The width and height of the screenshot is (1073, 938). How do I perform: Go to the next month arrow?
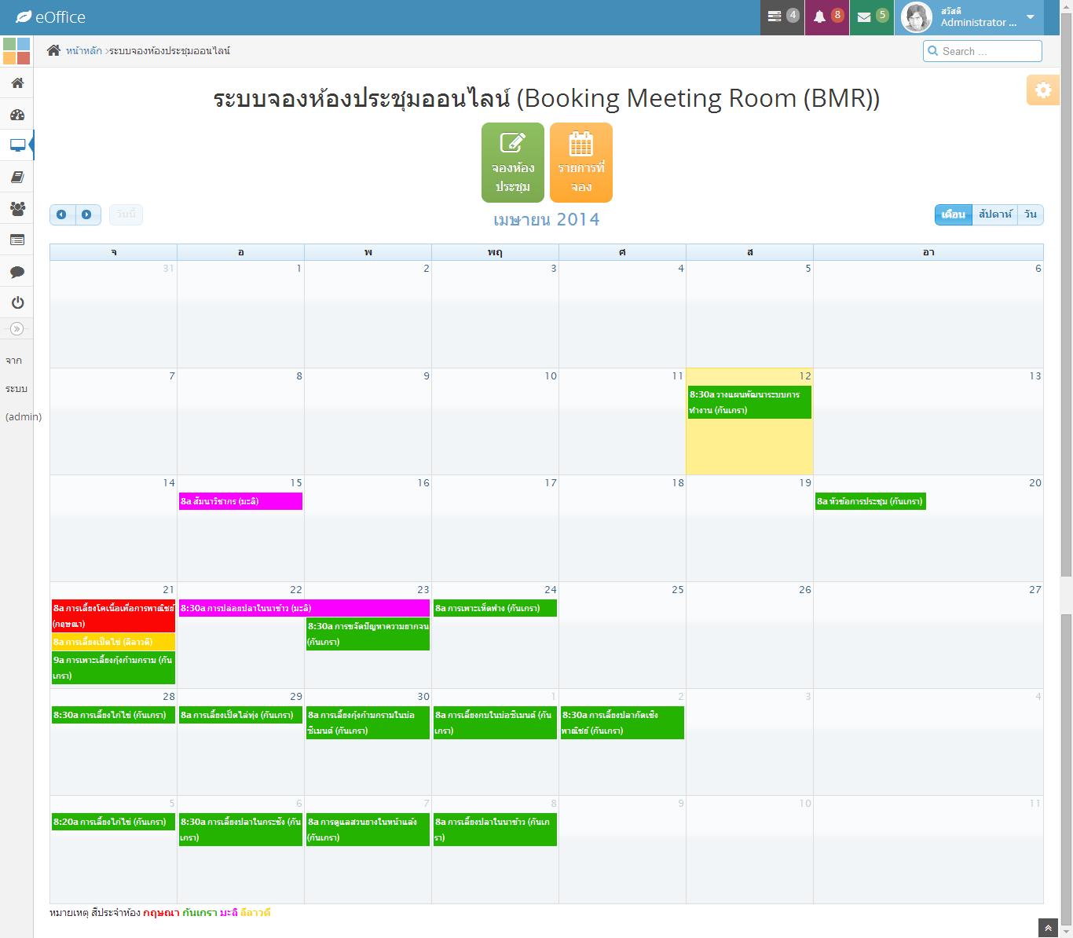coord(88,214)
